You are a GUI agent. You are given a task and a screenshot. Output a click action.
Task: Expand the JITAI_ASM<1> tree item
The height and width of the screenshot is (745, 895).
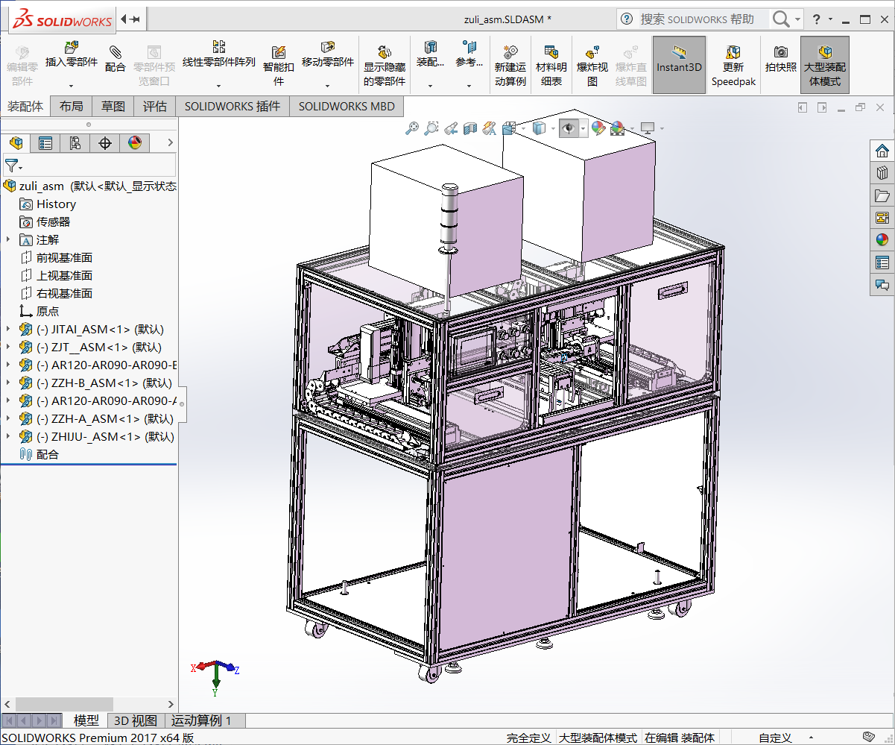[x=7, y=329]
